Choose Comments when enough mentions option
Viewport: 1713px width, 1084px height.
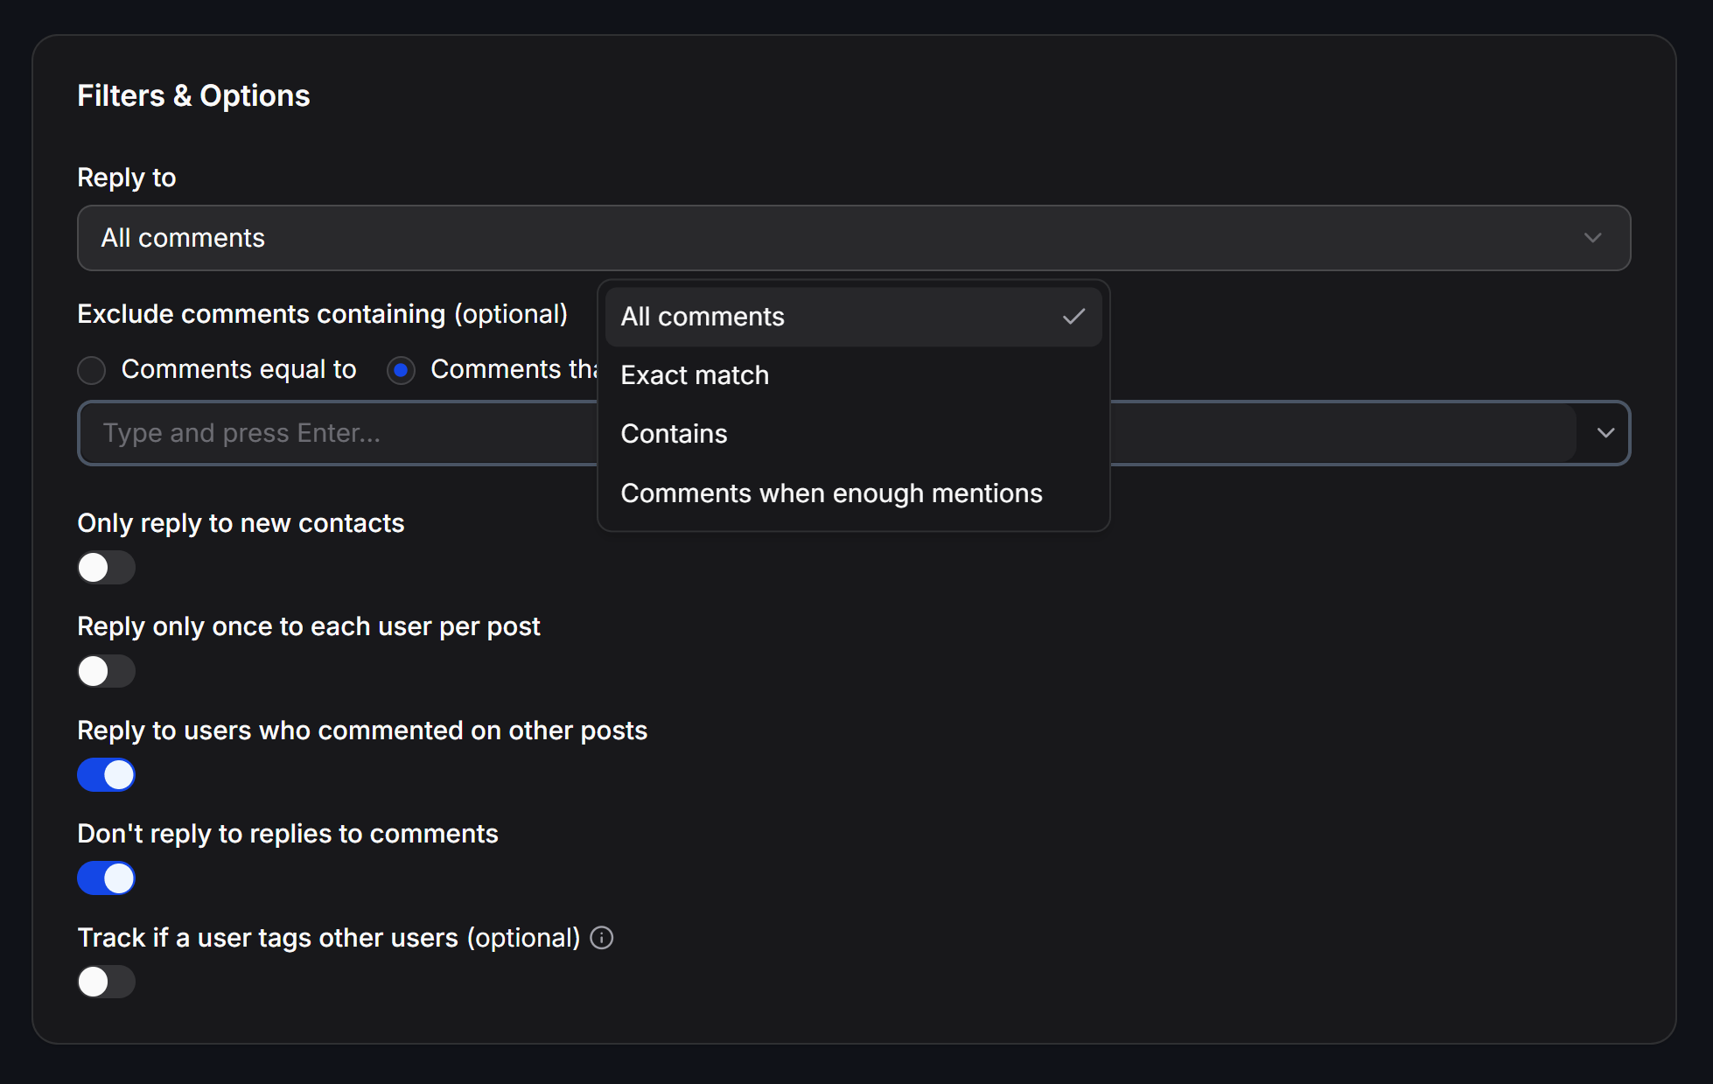click(x=853, y=493)
